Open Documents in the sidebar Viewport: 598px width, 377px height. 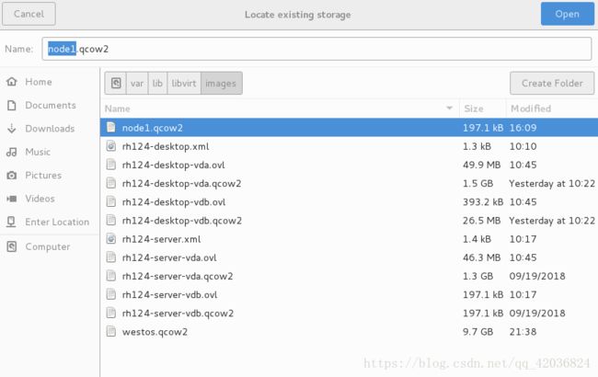(x=50, y=105)
